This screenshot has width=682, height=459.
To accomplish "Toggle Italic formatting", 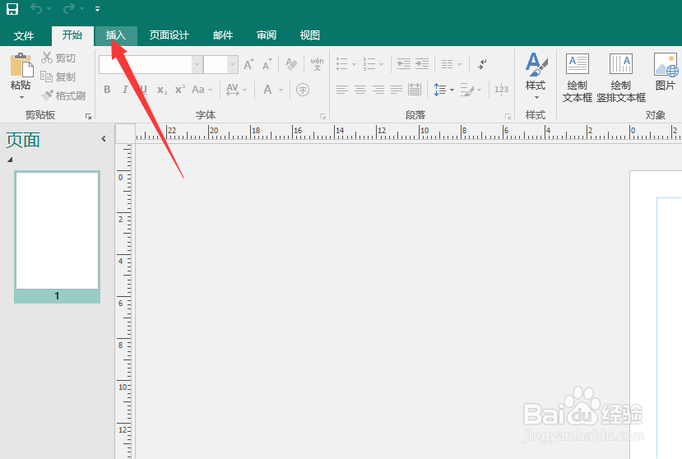I will point(125,90).
